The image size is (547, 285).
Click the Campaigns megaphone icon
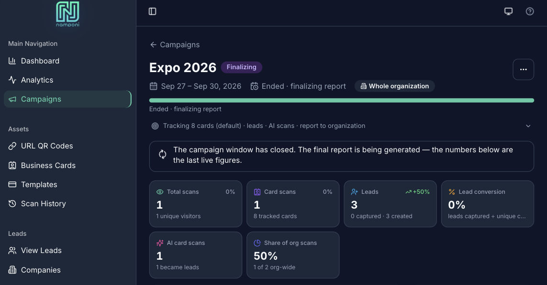pos(12,99)
